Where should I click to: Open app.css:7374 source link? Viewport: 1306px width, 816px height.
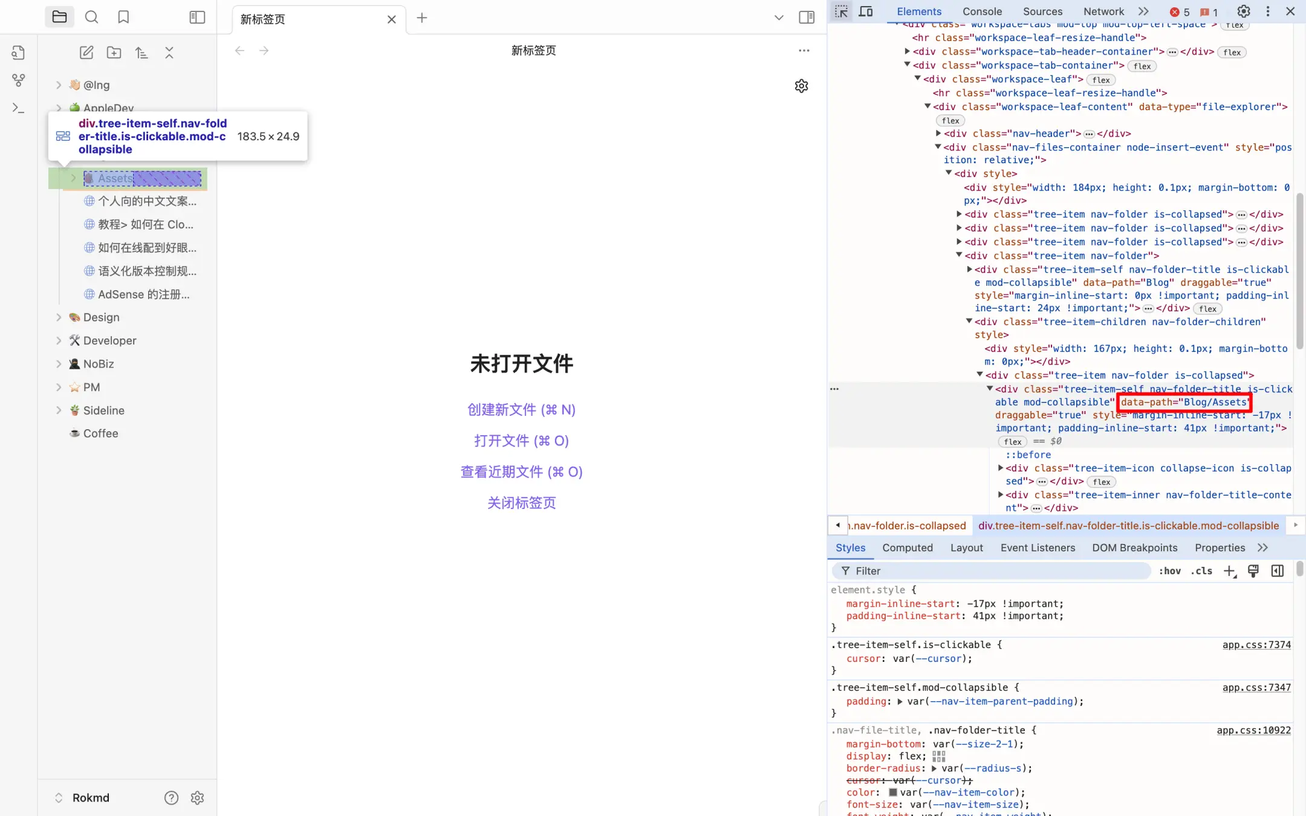tap(1256, 645)
